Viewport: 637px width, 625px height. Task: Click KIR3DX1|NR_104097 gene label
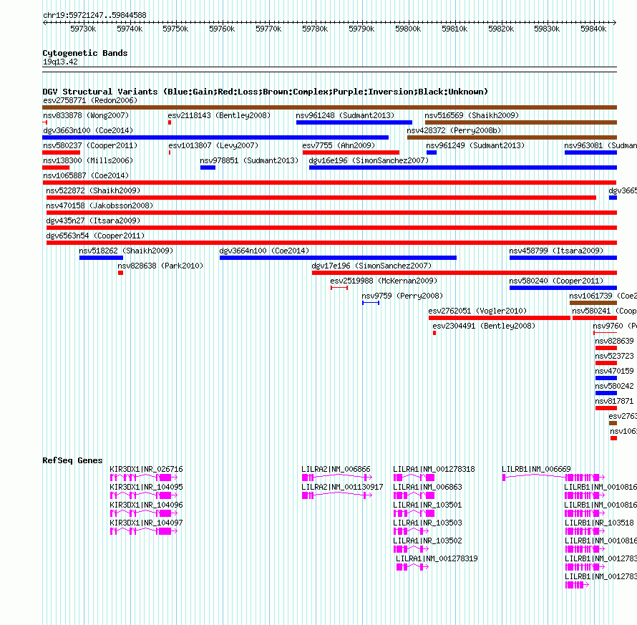click(x=146, y=523)
